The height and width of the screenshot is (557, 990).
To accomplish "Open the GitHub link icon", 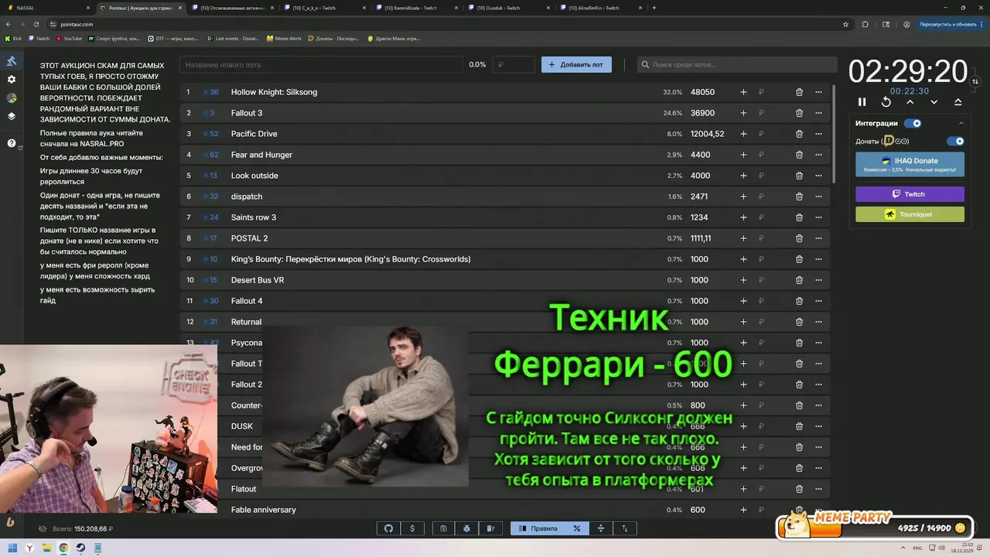I will point(388,528).
